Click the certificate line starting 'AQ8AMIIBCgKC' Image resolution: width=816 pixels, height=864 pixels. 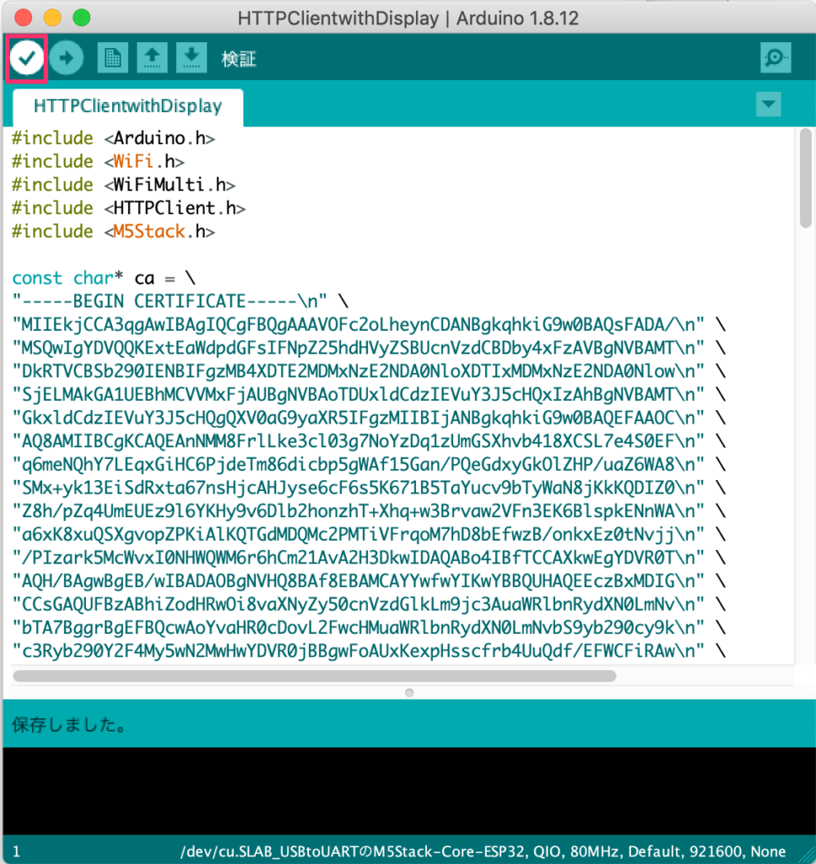tap(369, 441)
